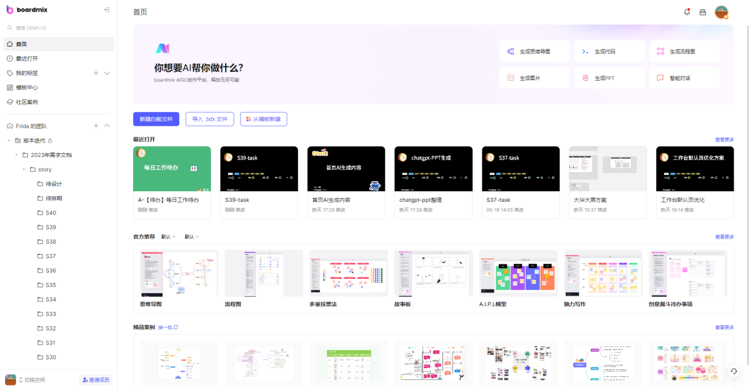Expand the story folder in sidebar
The width and height of the screenshot is (750, 390).
[x=24, y=169]
